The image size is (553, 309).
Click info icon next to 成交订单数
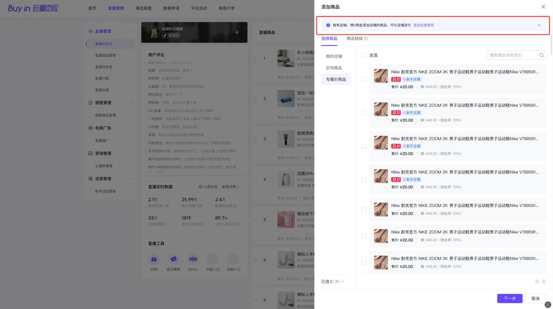[201, 224]
